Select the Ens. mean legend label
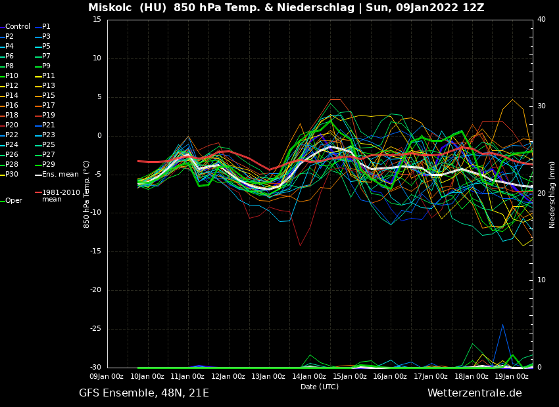559x407 pixels. [60, 175]
